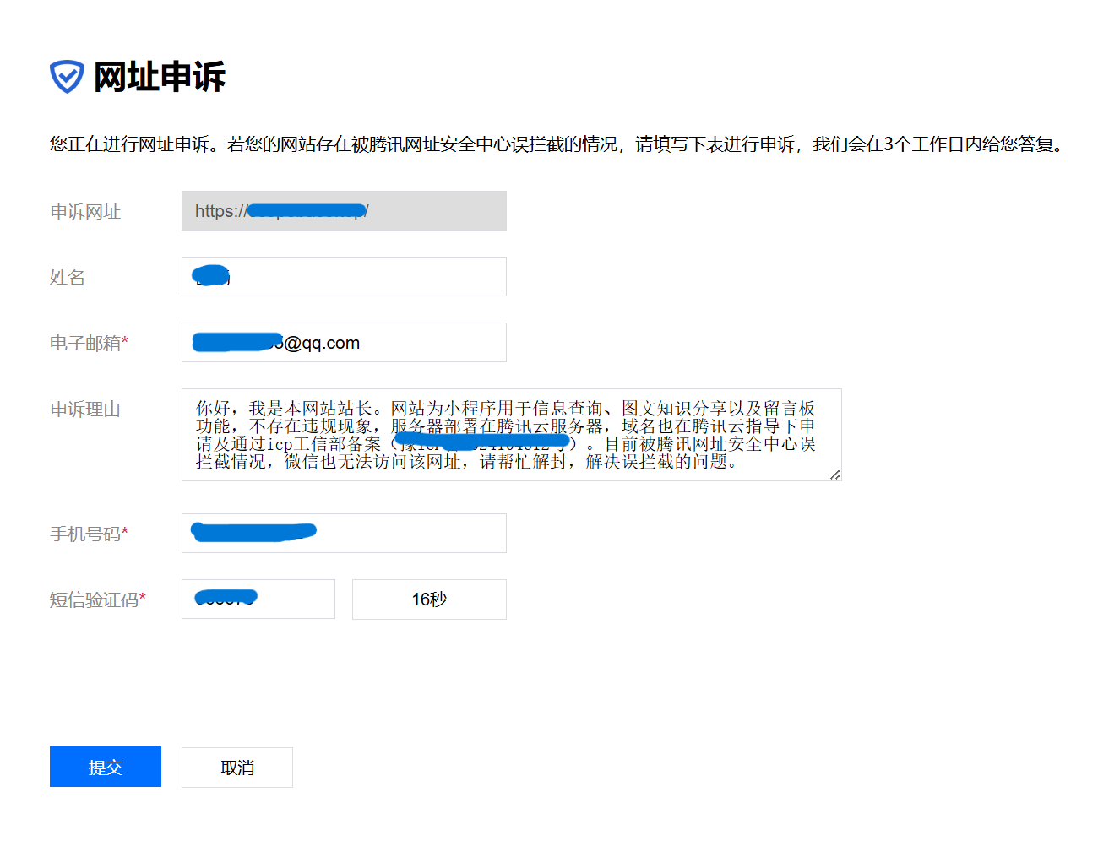This screenshot has height=857, width=1098.
Task: Focus the 姓名 name input field
Action: click(344, 277)
